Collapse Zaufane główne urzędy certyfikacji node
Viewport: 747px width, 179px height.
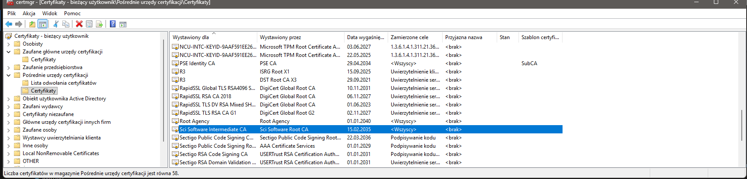8,52
